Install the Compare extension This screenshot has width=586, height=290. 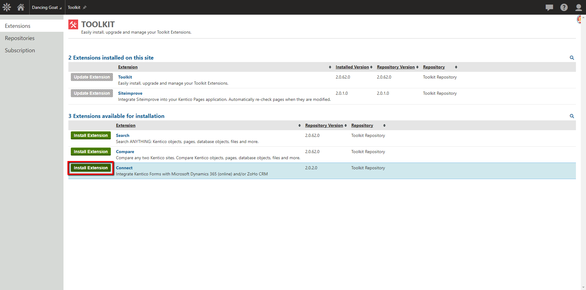(91, 152)
